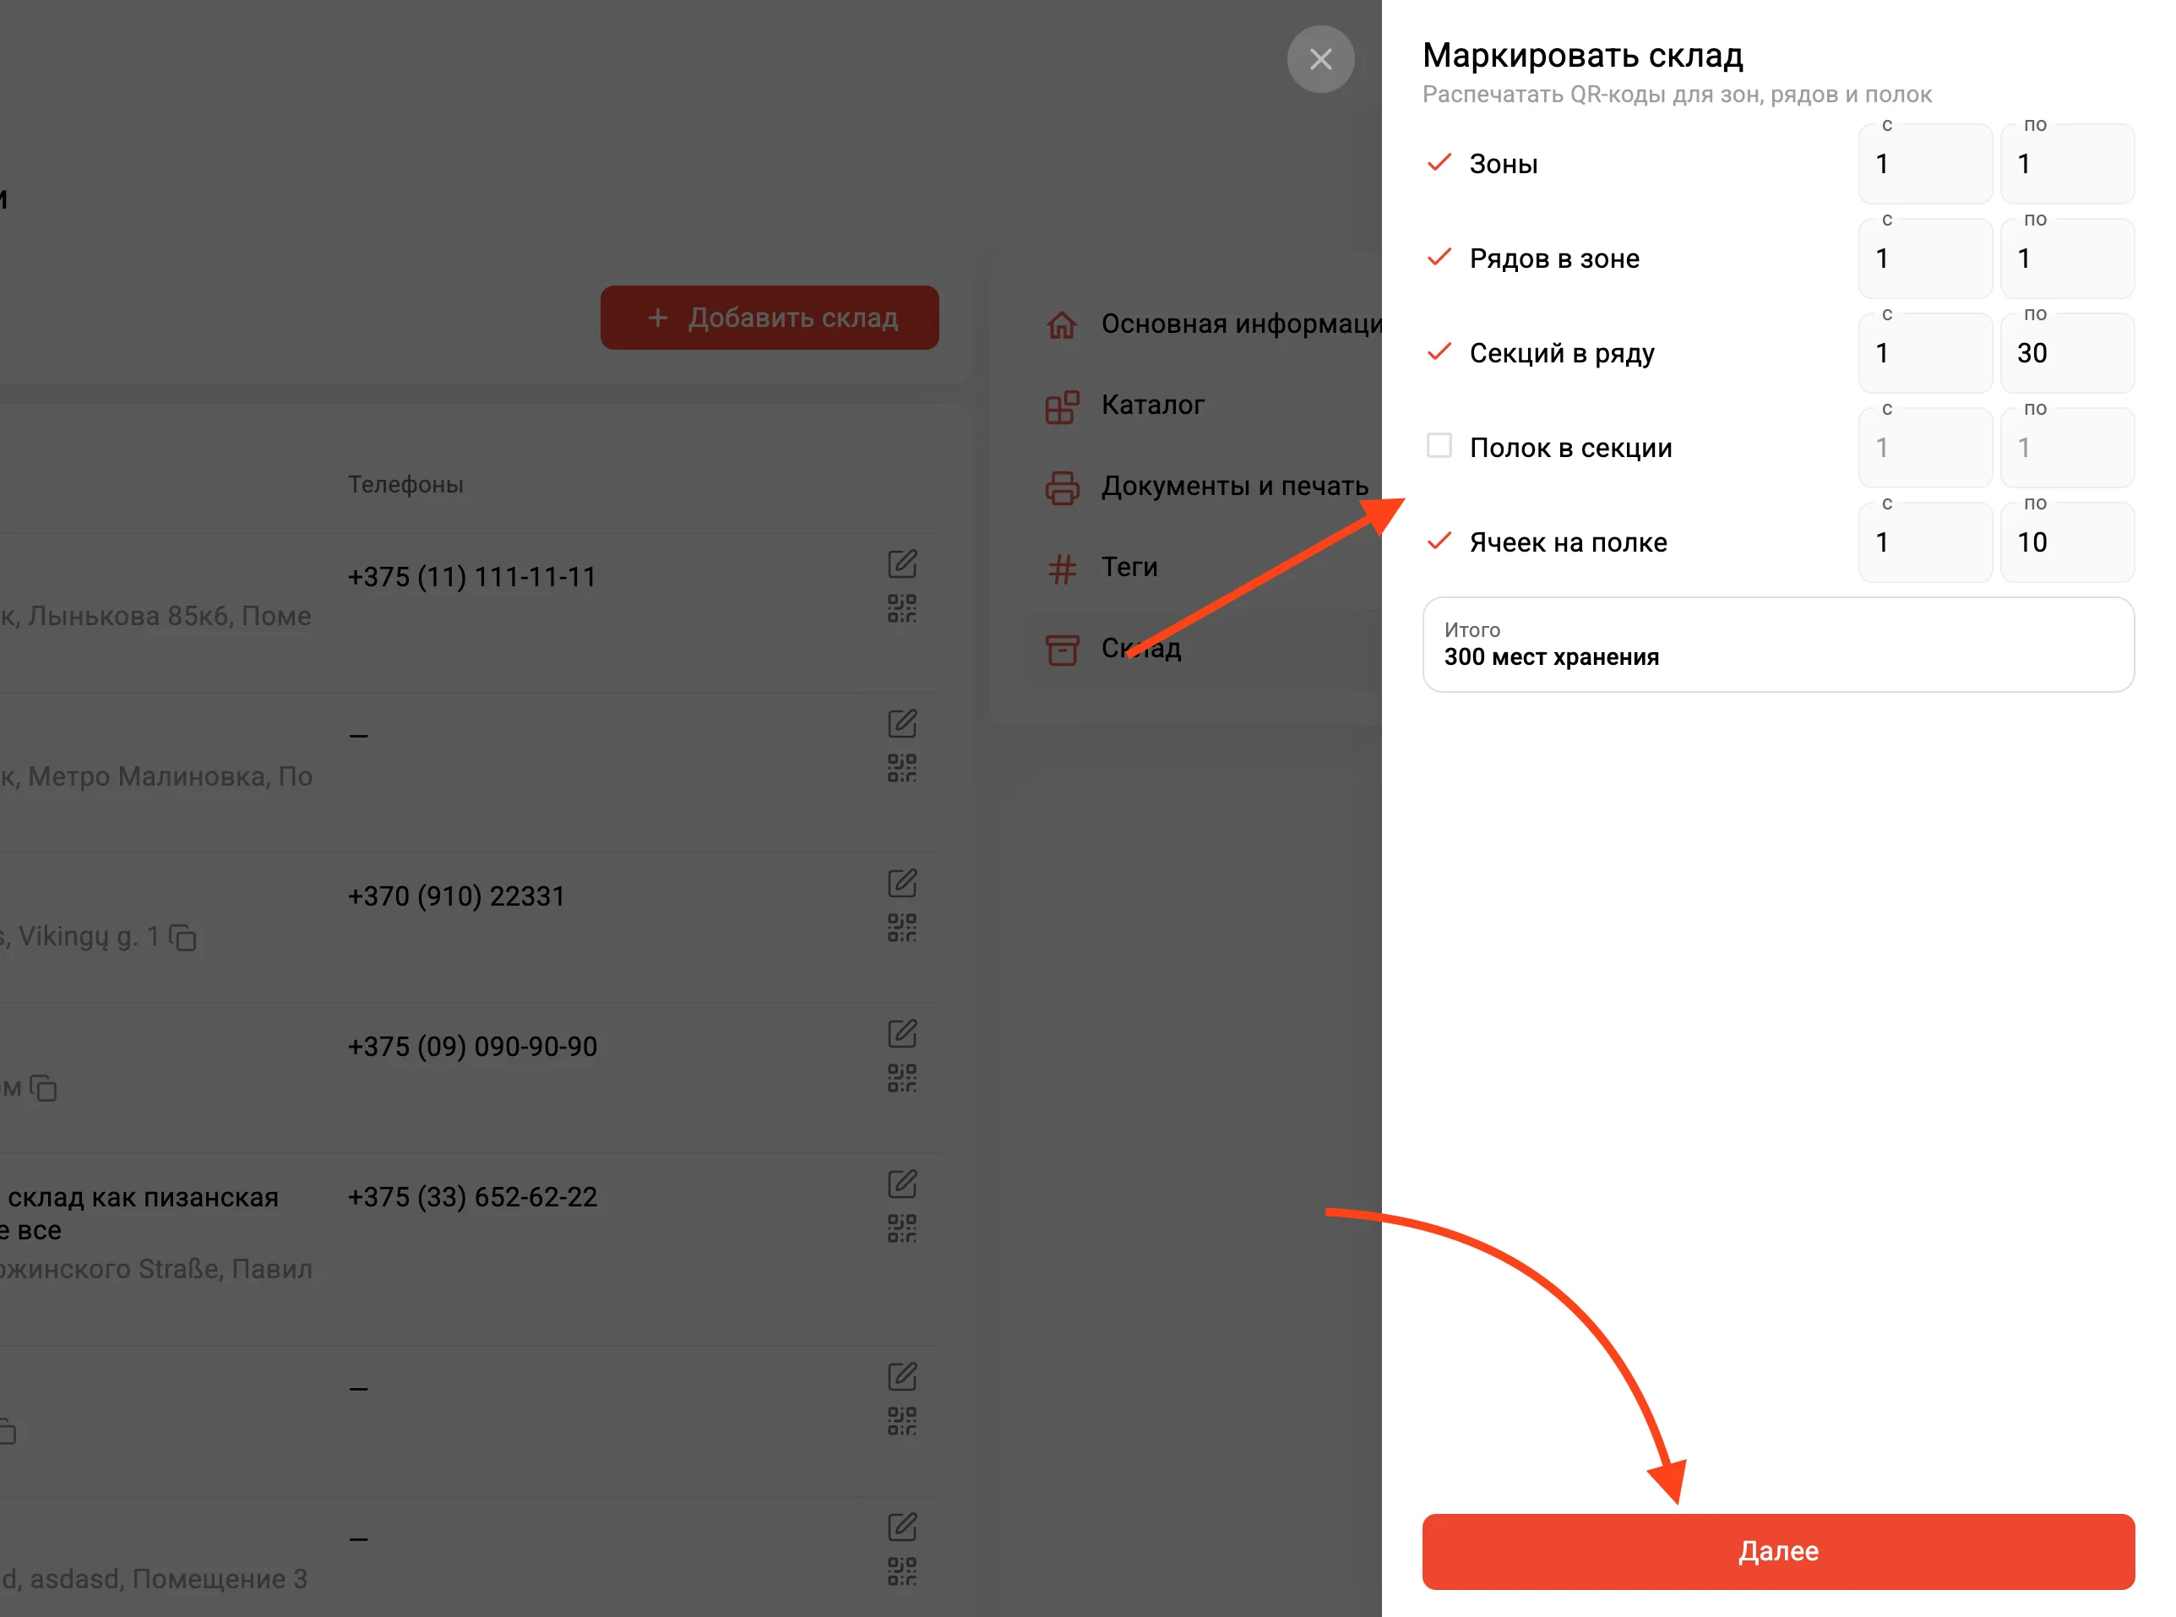Enable the Полок в секции checkbox
Image resolution: width=2176 pixels, height=1617 pixels.
pos(1439,446)
